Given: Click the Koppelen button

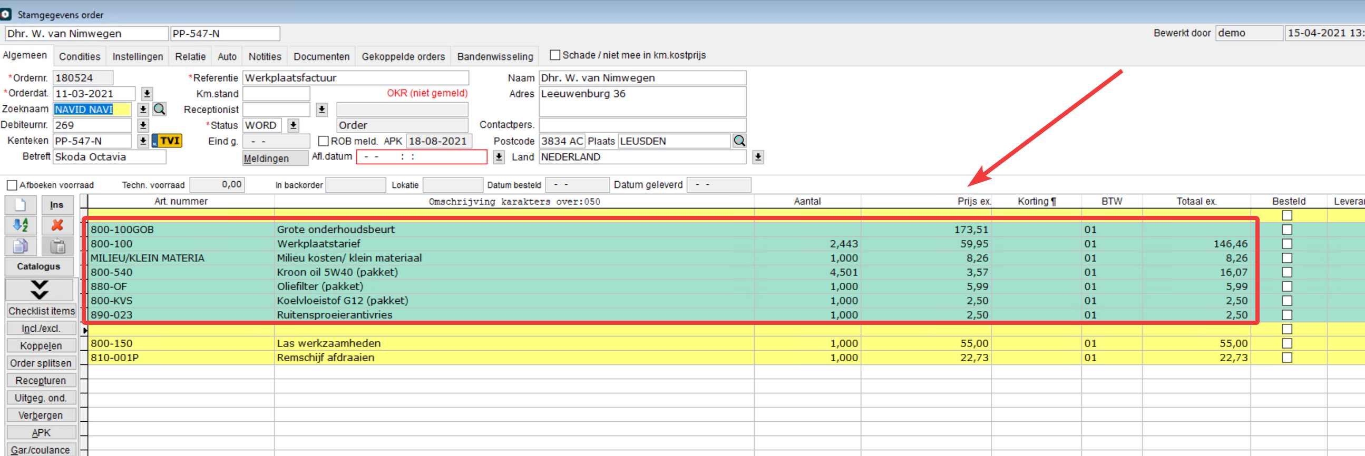Looking at the screenshot, I should coord(41,346).
